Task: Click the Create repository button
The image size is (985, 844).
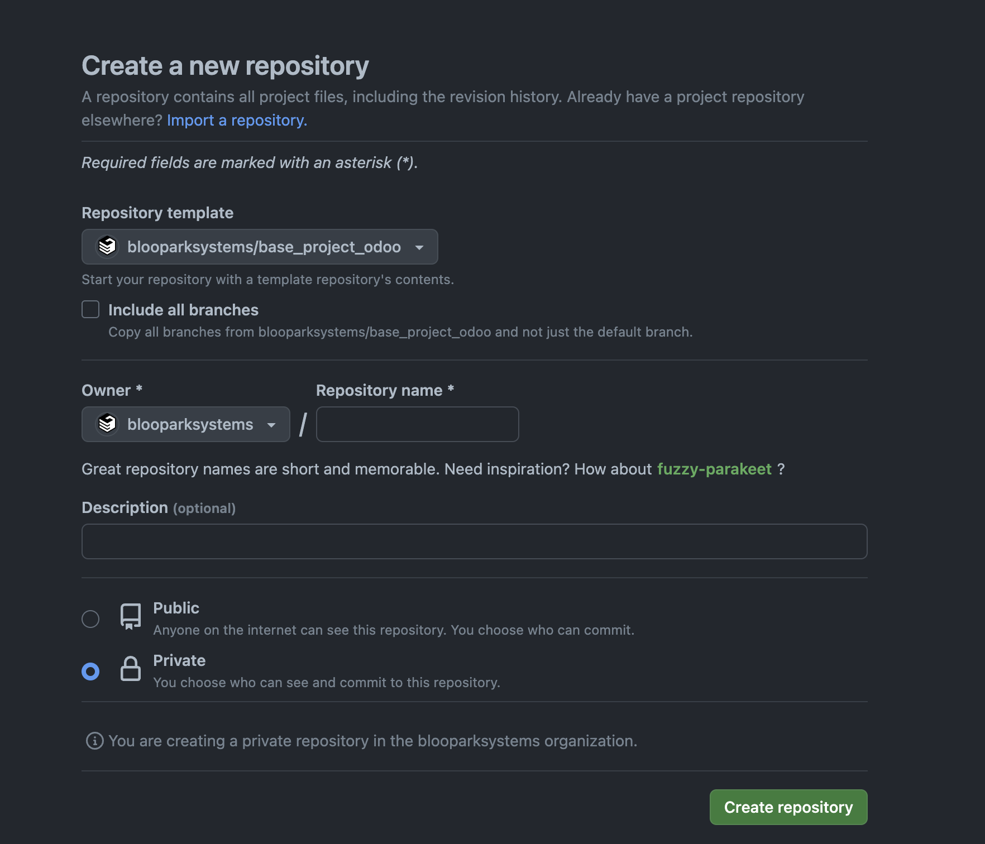Action: 788,807
